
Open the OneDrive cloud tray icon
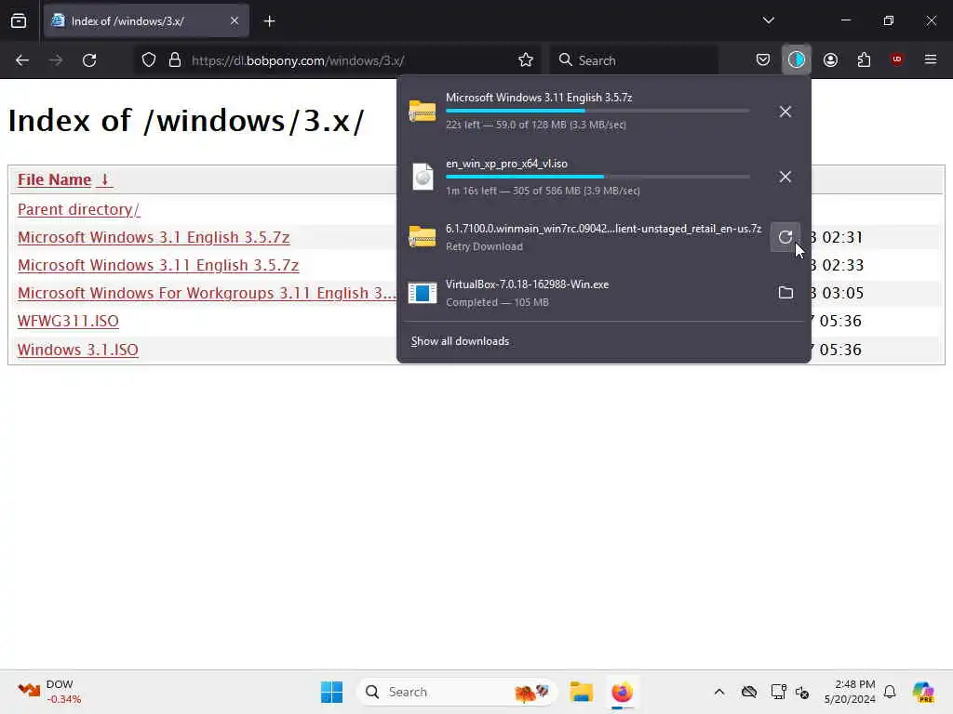[x=749, y=692]
